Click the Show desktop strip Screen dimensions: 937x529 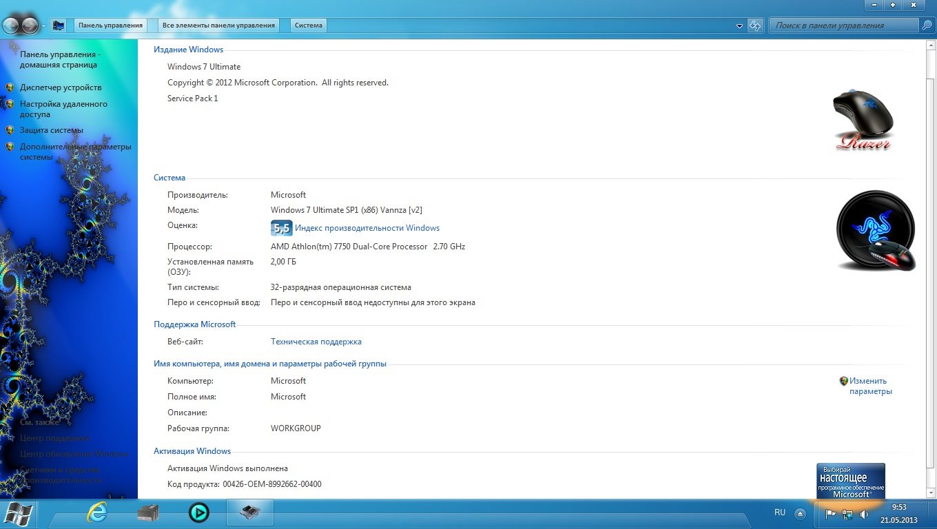931,514
